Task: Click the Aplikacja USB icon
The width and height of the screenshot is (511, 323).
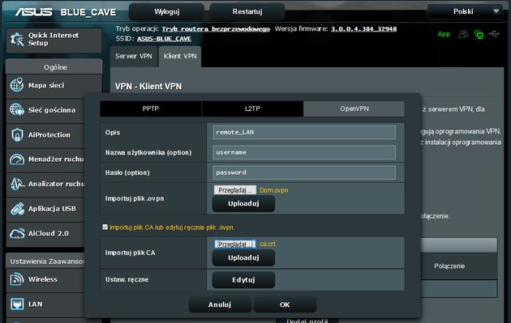Action: [17, 209]
